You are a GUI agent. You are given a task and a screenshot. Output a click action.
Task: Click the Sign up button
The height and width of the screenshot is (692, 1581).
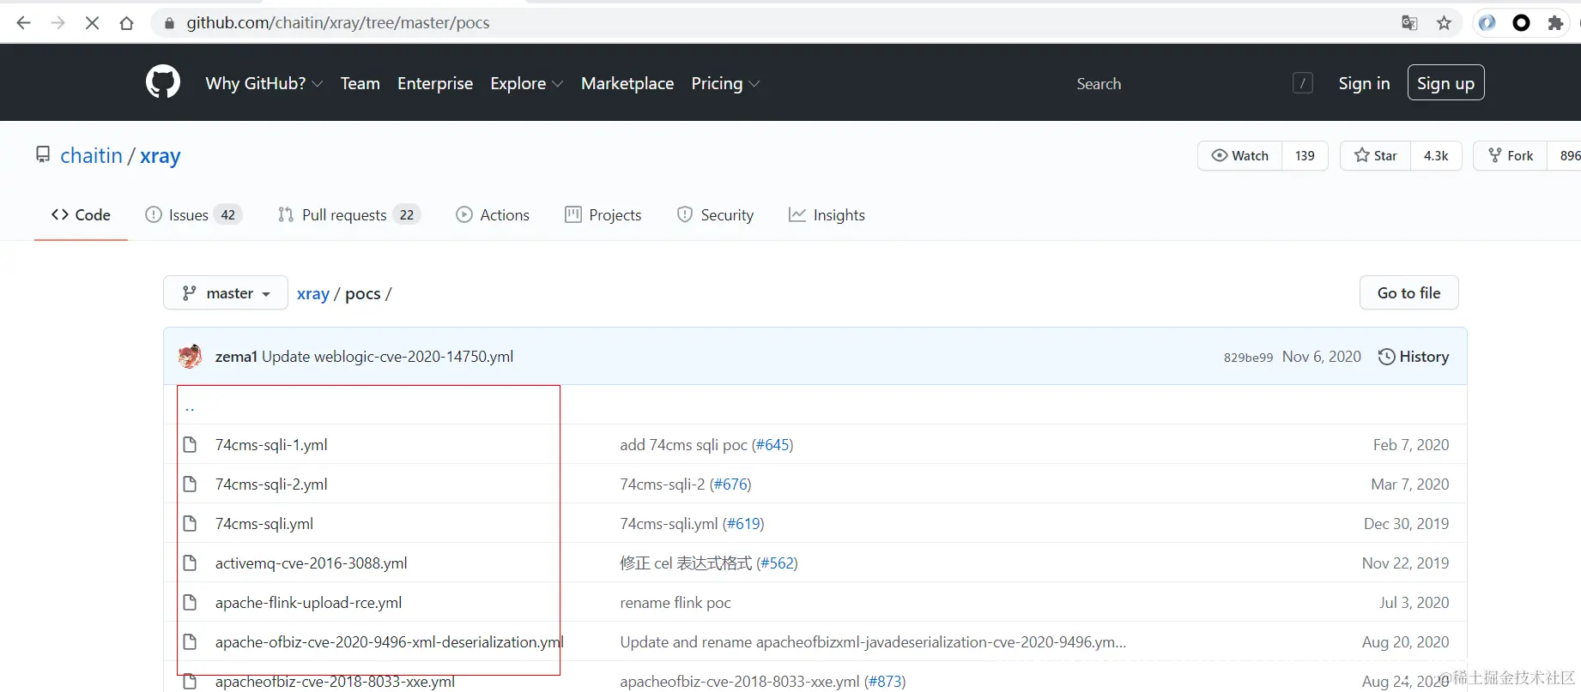coord(1445,83)
